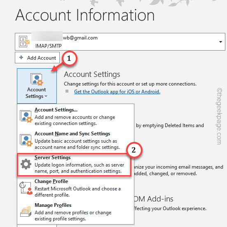Expand the email account selector arrow

click(x=220, y=42)
